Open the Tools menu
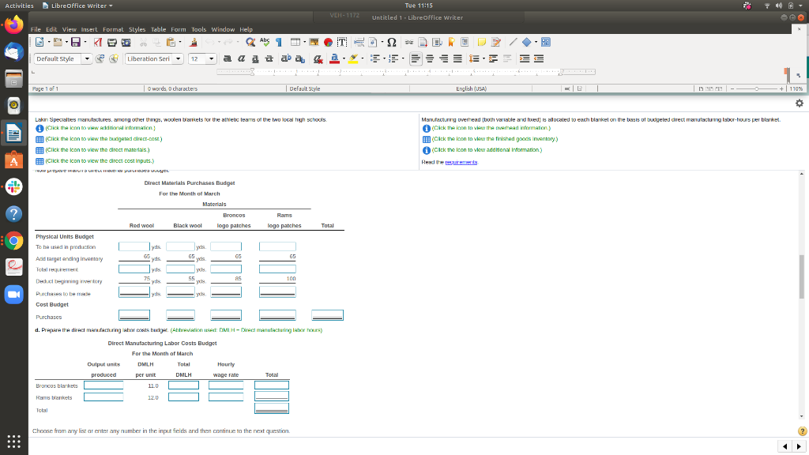 pyautogui.click(x=198, y=29)
